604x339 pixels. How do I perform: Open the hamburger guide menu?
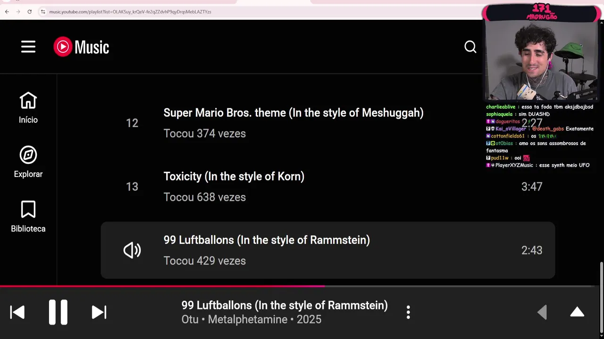[28, 47]
